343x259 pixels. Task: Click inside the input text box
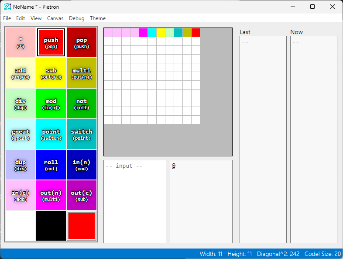135,201
